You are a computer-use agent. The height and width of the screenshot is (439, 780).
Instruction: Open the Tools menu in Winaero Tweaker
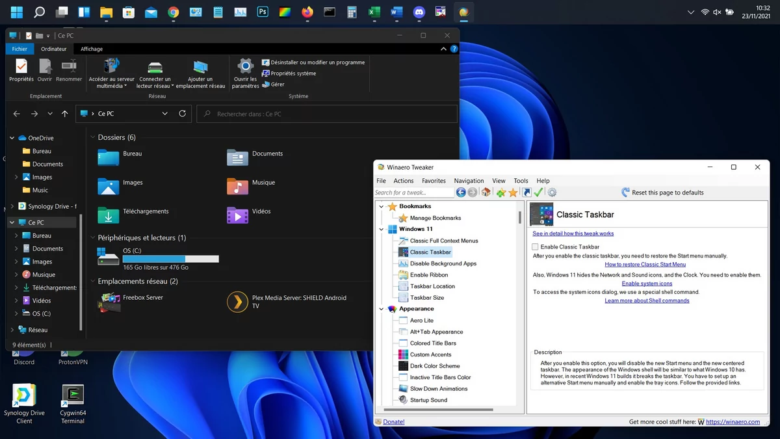(521, 181)
